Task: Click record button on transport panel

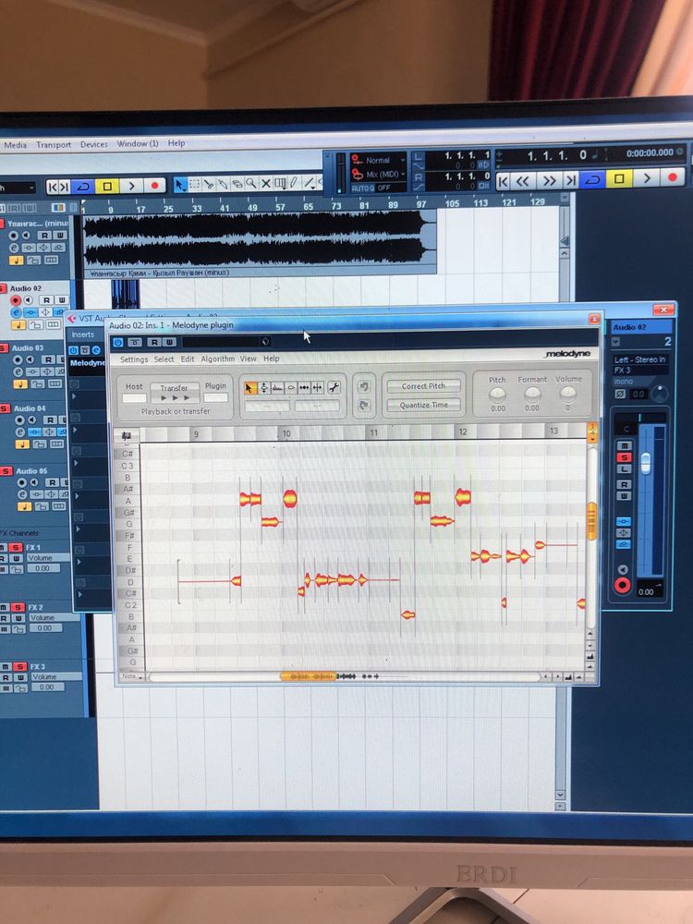Action: coord(673,177)
